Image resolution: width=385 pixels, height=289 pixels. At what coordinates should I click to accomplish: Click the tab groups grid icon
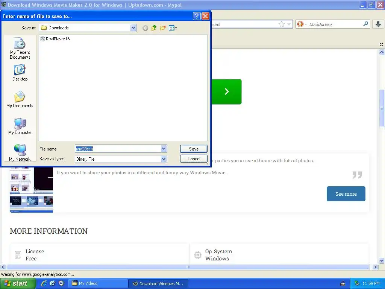click(x=381, y=44)
